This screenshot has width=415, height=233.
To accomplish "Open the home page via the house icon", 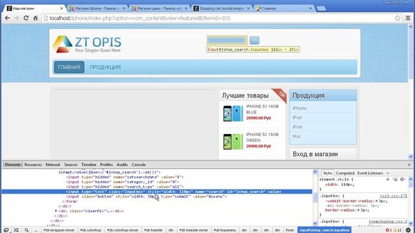I will [x=36, y=18].
